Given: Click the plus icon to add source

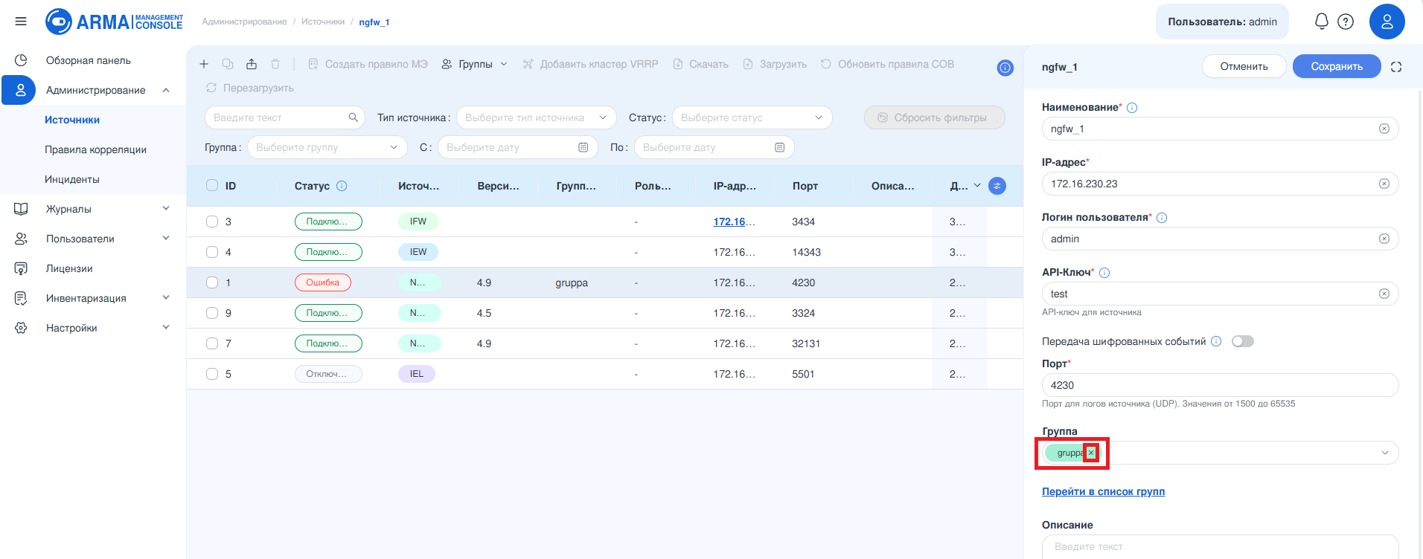Looking at the screenshot, I should pos(204,64).
